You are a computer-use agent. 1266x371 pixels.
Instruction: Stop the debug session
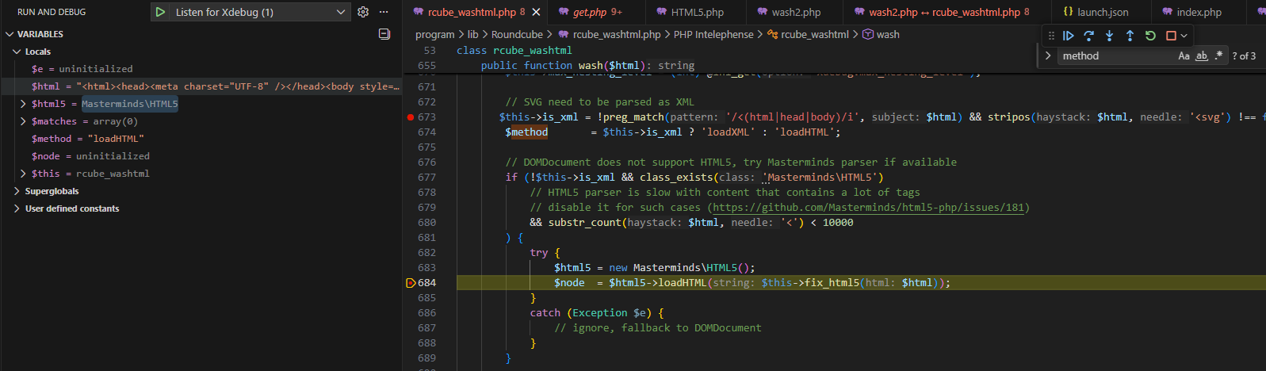1171,36
